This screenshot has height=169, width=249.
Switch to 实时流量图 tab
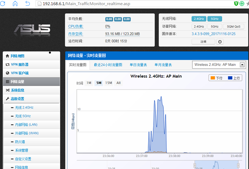point(78,65)
